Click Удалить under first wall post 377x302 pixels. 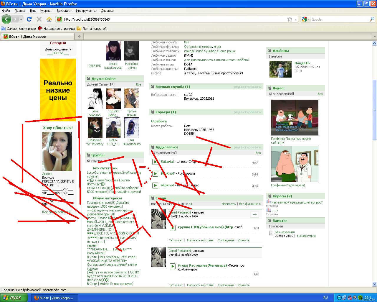[244, 240]
